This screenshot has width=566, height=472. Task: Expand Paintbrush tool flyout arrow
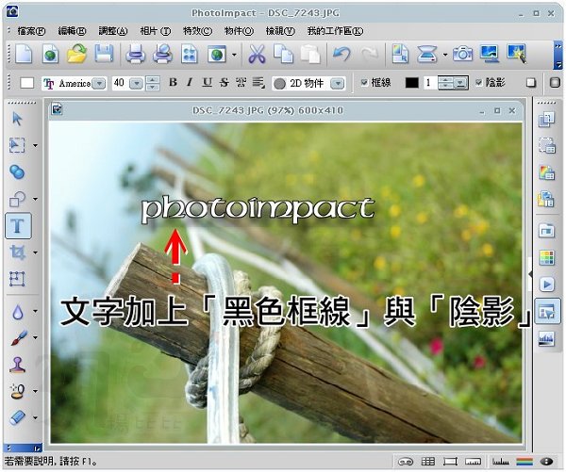coord(36,338)
